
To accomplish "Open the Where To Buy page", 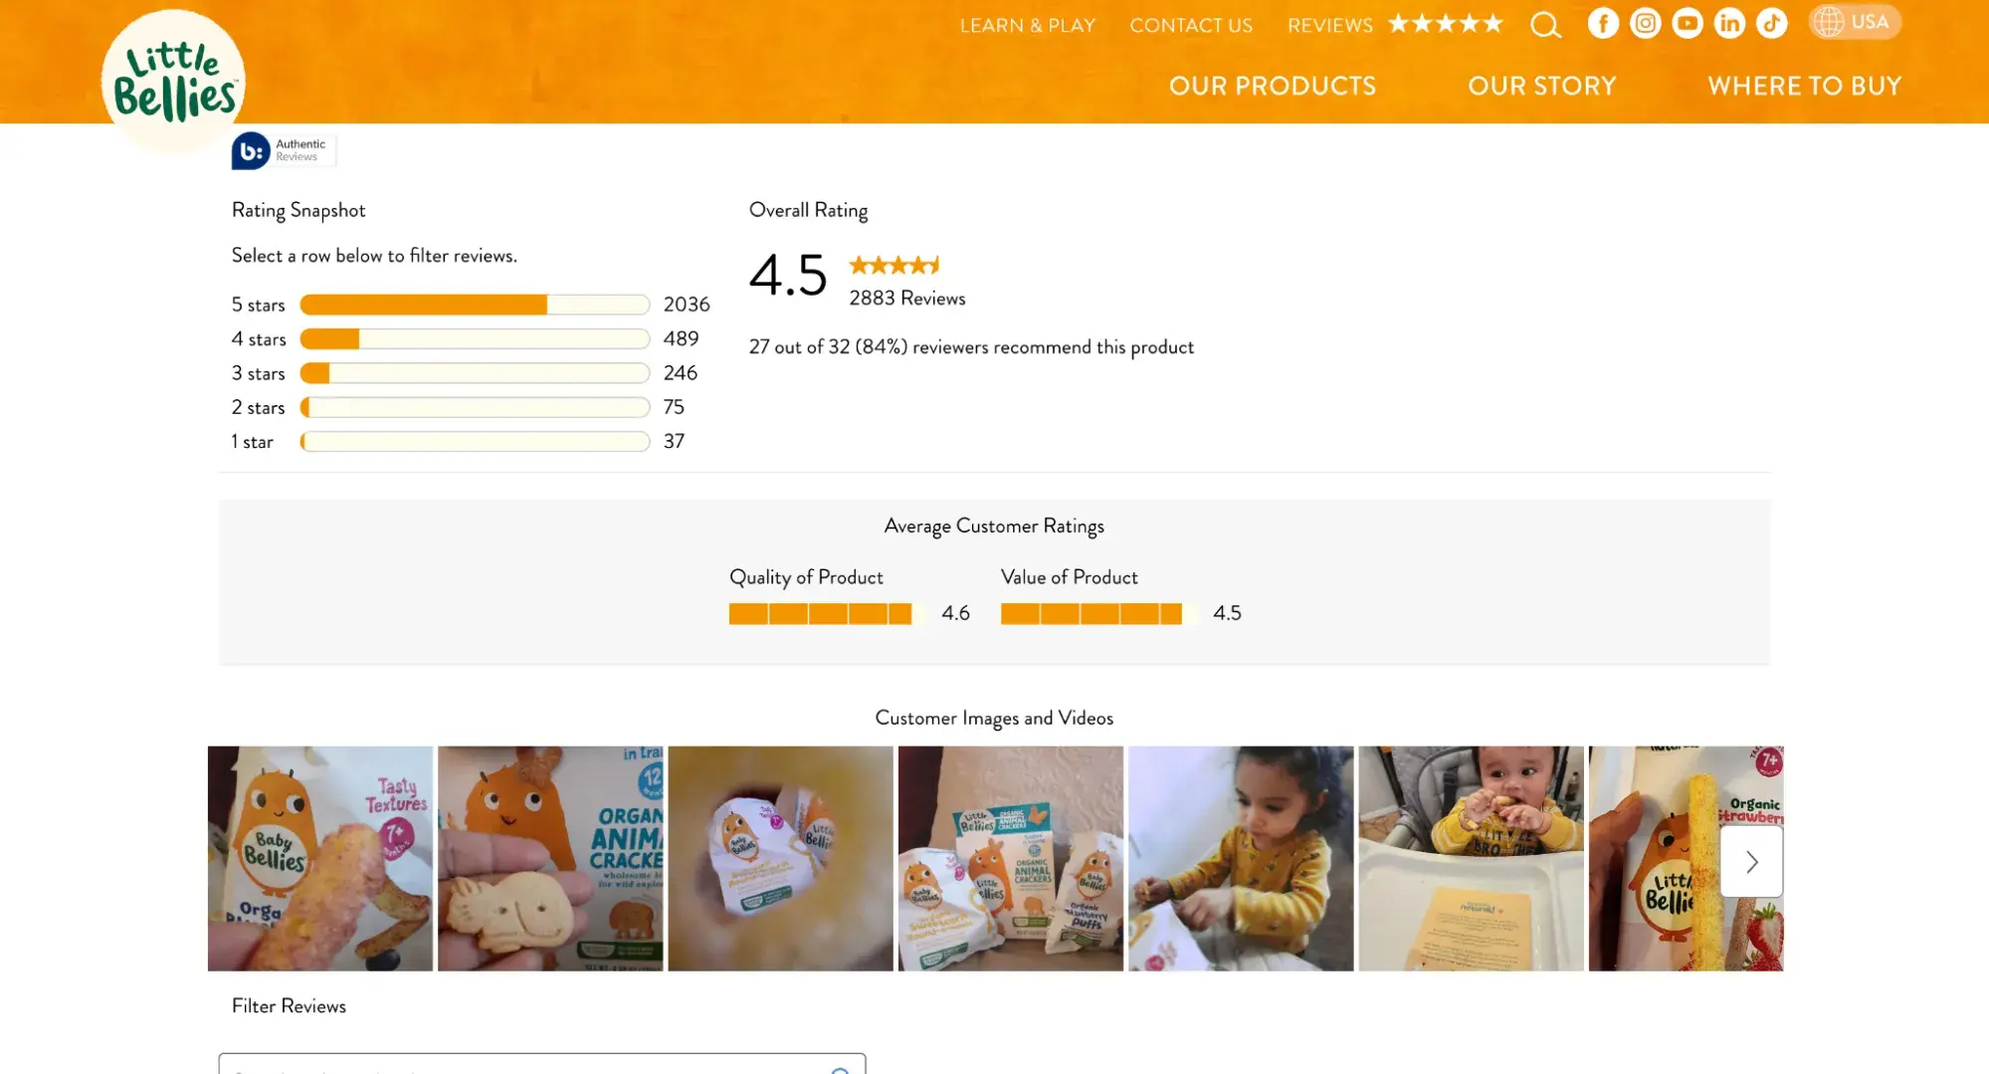I will click(1804, 86).
